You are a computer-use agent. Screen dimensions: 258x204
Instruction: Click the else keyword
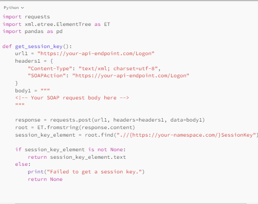[21, 164]
